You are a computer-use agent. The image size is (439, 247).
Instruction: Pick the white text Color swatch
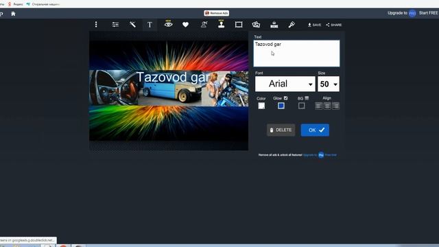pos(261,106)
